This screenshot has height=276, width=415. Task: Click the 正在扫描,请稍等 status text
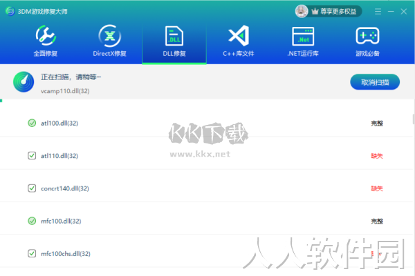pos(71,77)
